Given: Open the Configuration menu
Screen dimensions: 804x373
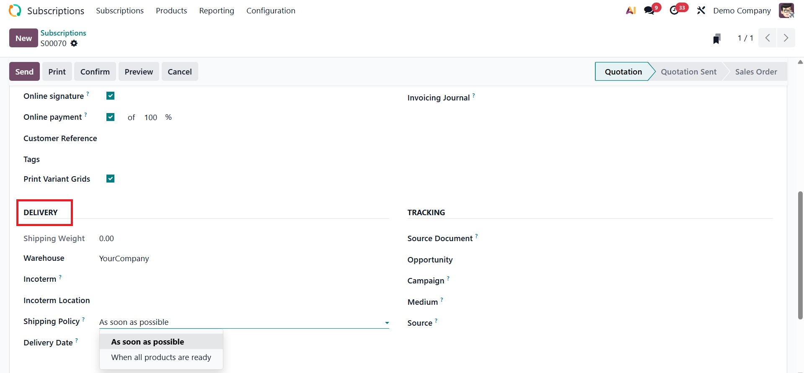Looking at the screenshot, I should [271, 11].
